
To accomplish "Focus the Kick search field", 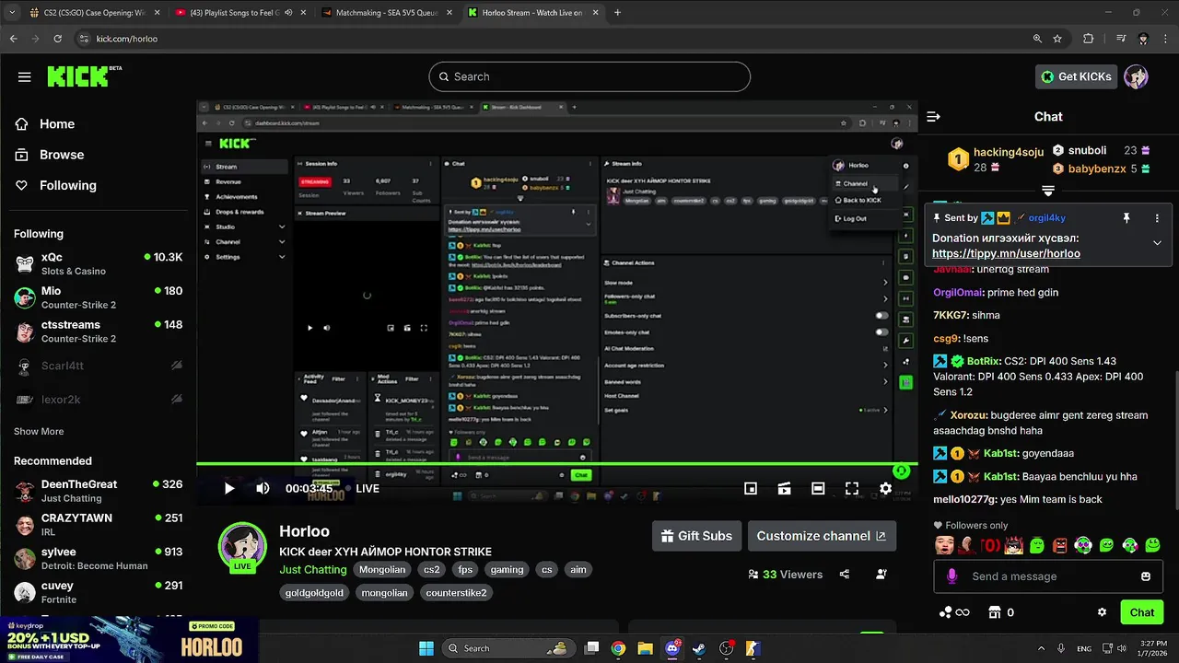I will point(589,76).
